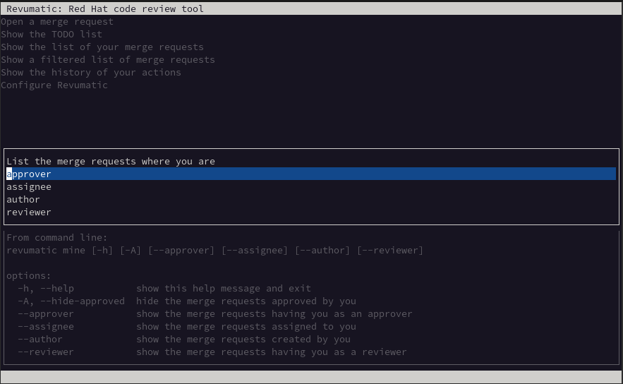Select the highlighted "approver" role in the list
Image resolution: width=623 pixels, height=384 pixels.
(29, 174)
